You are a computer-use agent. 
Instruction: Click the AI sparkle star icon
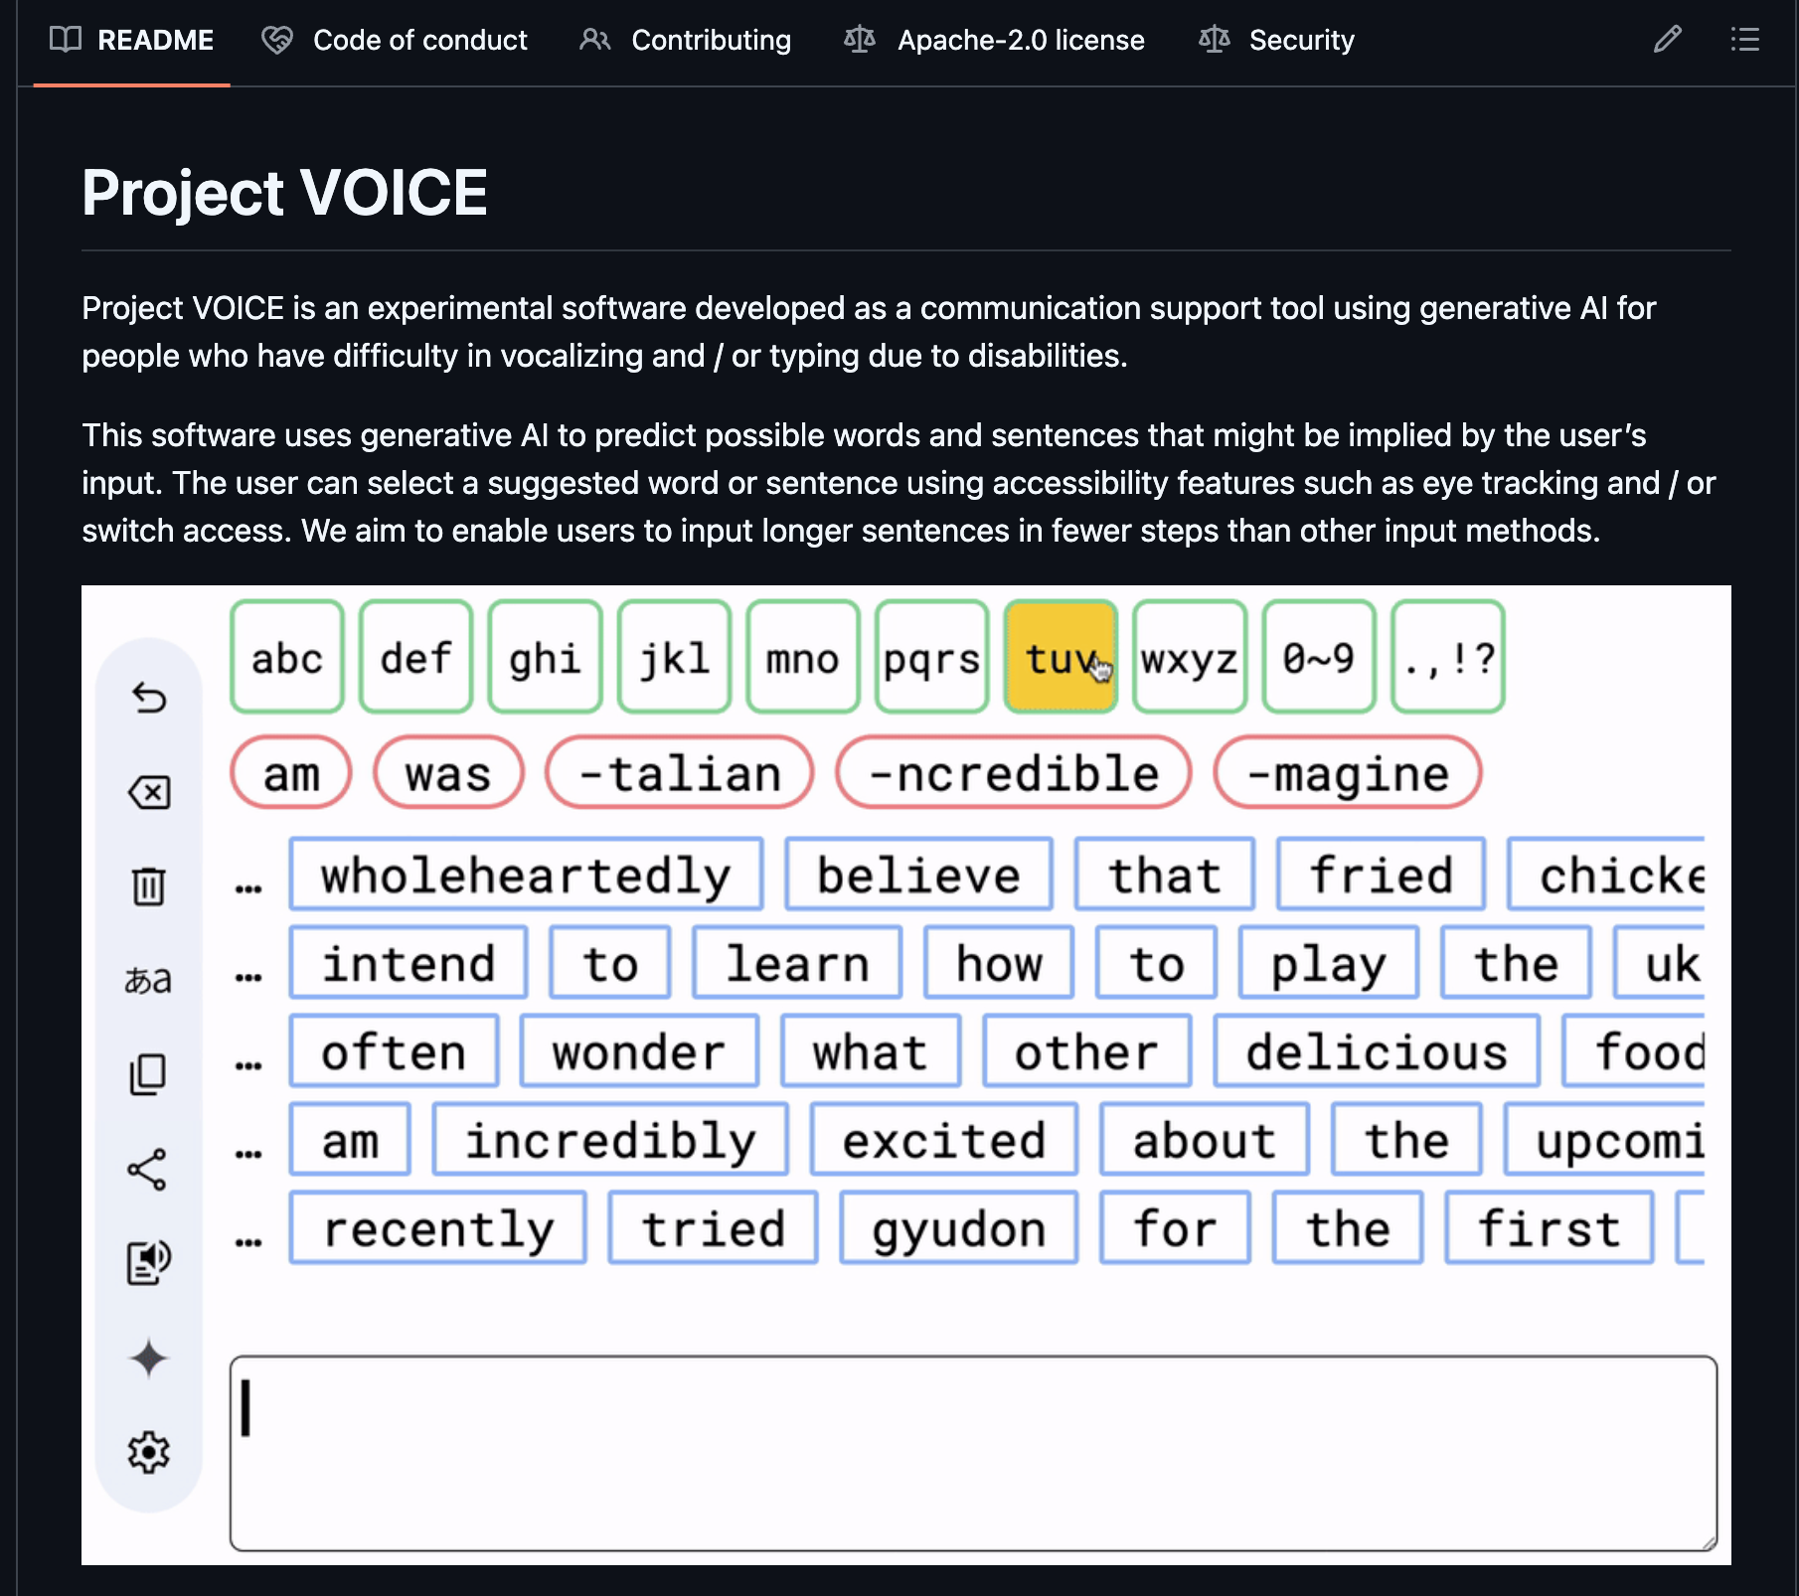pos(149,1358)
